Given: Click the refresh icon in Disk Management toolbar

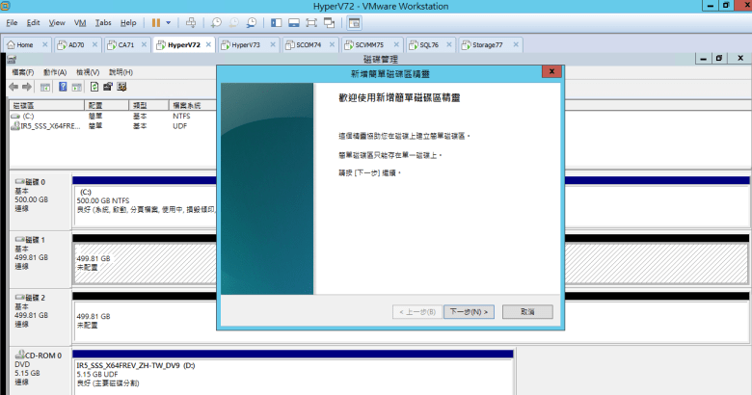Looking at the screenshot, I should tap(94, 87).
